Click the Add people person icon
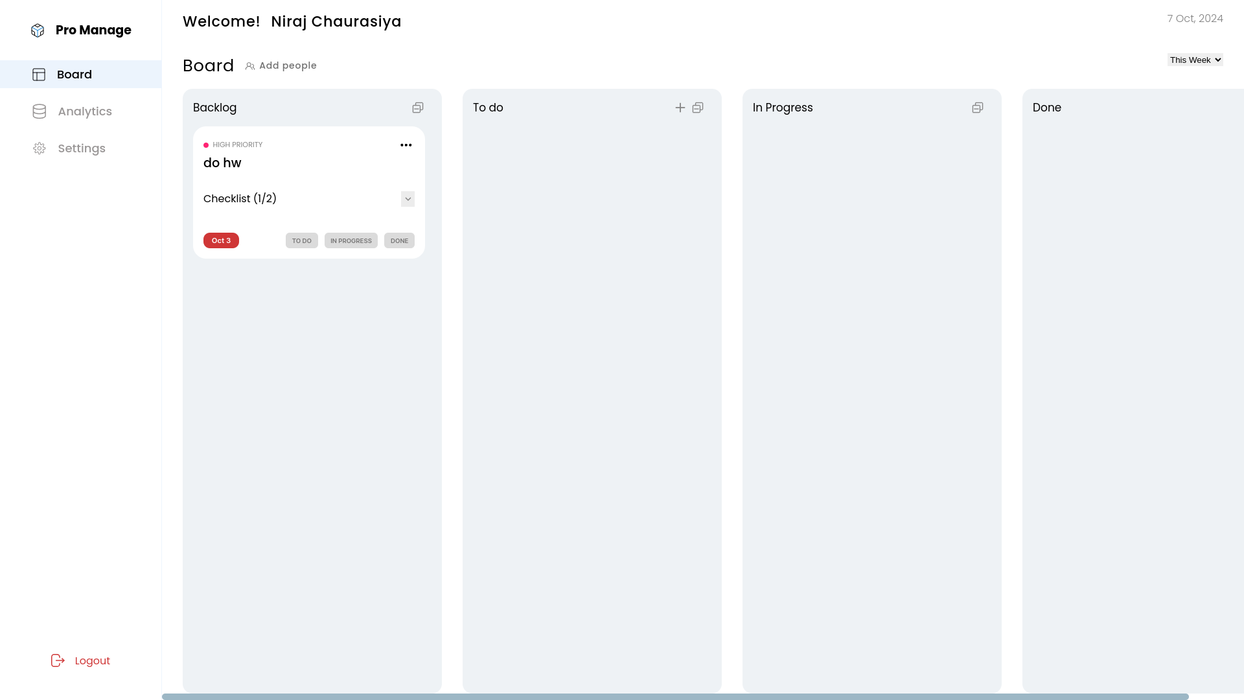The image size is (1244, 700). pos(250,65)
